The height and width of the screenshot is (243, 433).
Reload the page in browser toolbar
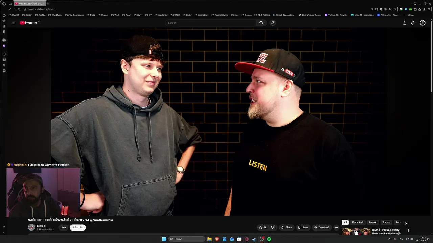[19, 9]
